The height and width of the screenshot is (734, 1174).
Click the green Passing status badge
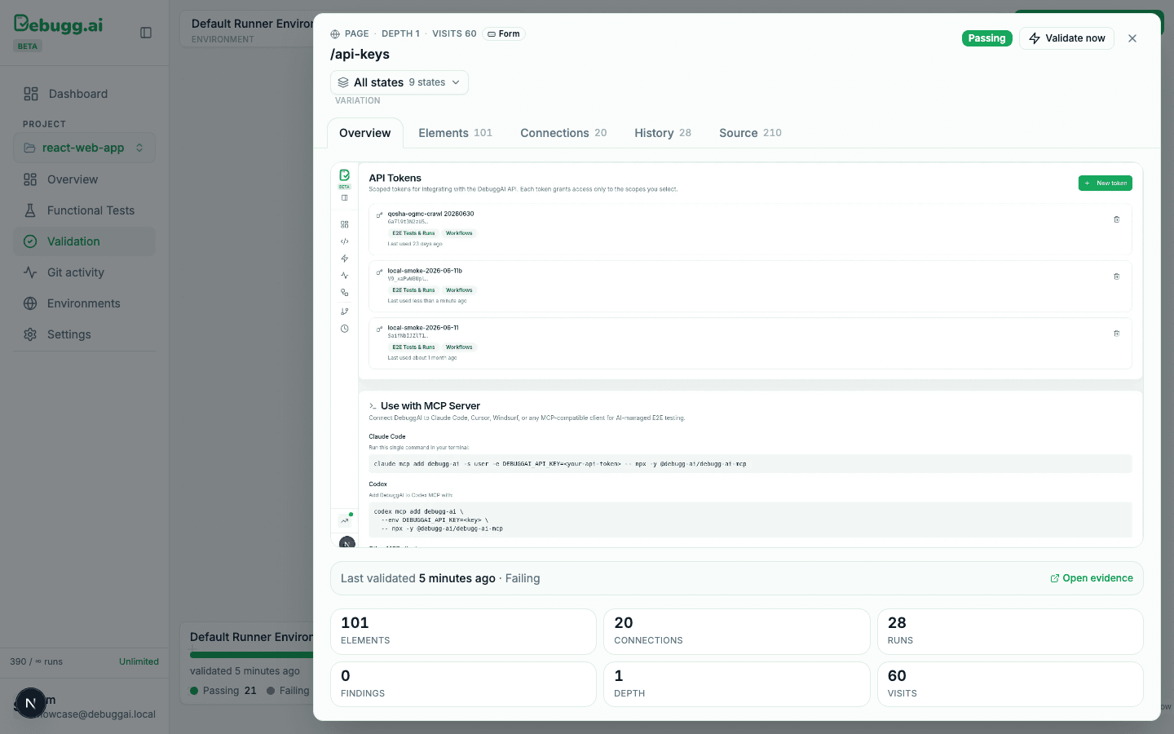click(x=986, y=38)
